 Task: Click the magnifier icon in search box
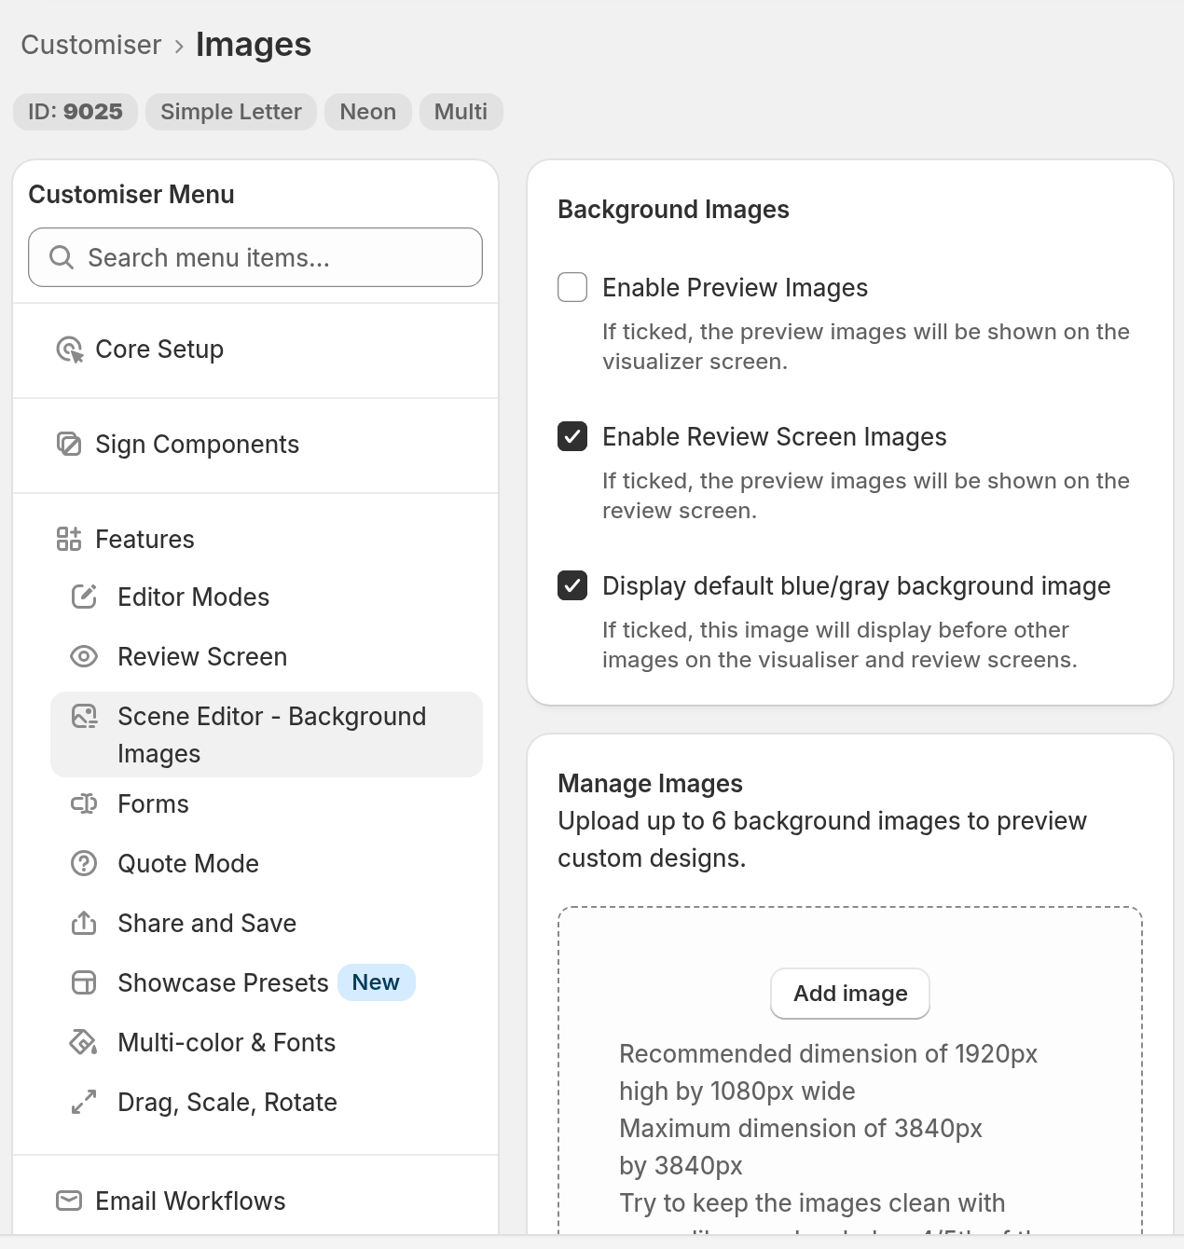click(x=62, y=257)
